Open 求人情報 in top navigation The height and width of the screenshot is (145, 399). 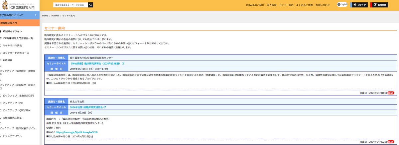pos(272,5)
